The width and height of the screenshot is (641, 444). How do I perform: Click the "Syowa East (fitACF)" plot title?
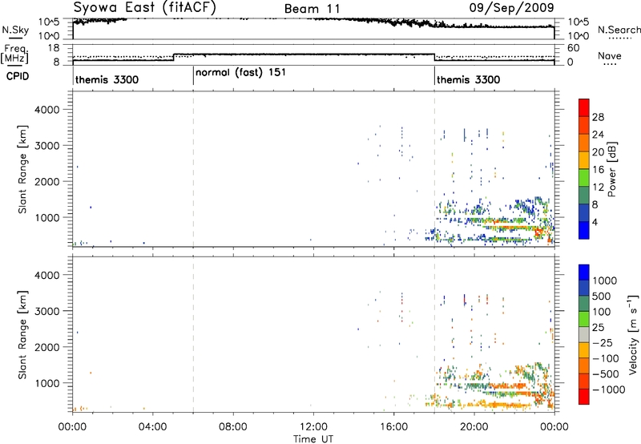tap(145, 7)
